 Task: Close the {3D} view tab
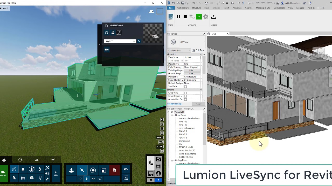[x=227, y=34]
